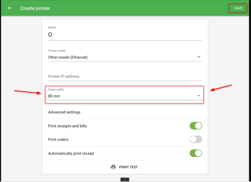Click the Printer model dropdown arrow

point(199,57)
